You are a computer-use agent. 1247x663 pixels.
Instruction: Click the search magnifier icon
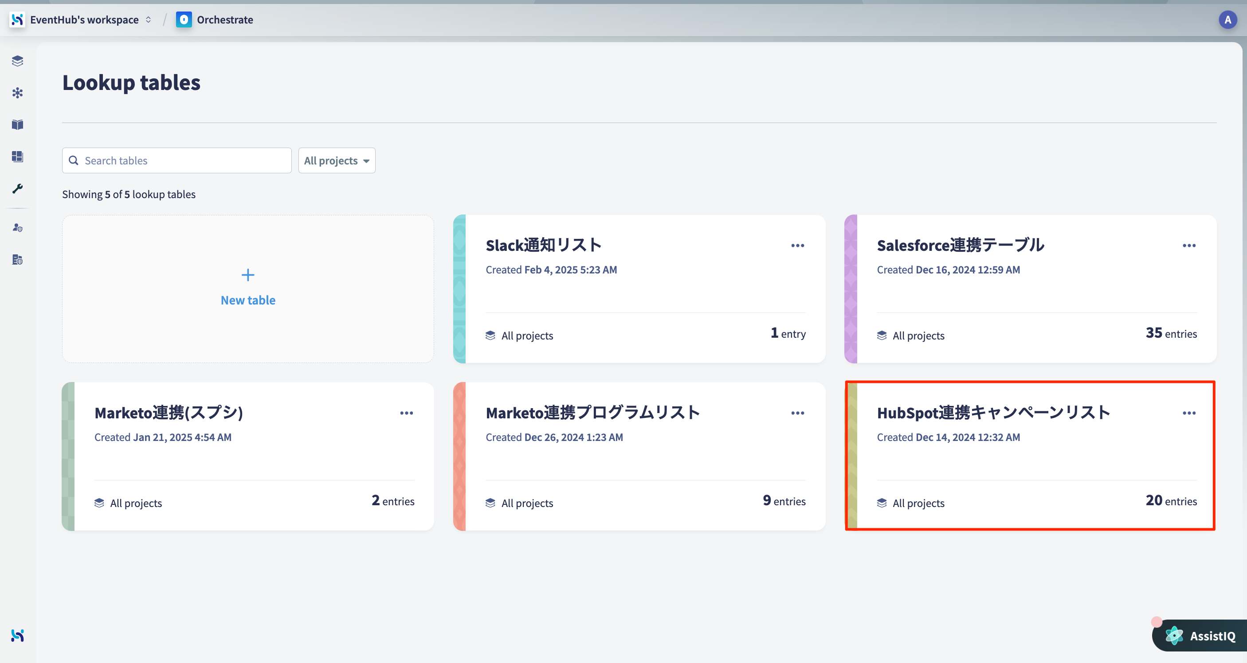pyautogui.click(x=74, y=161)
